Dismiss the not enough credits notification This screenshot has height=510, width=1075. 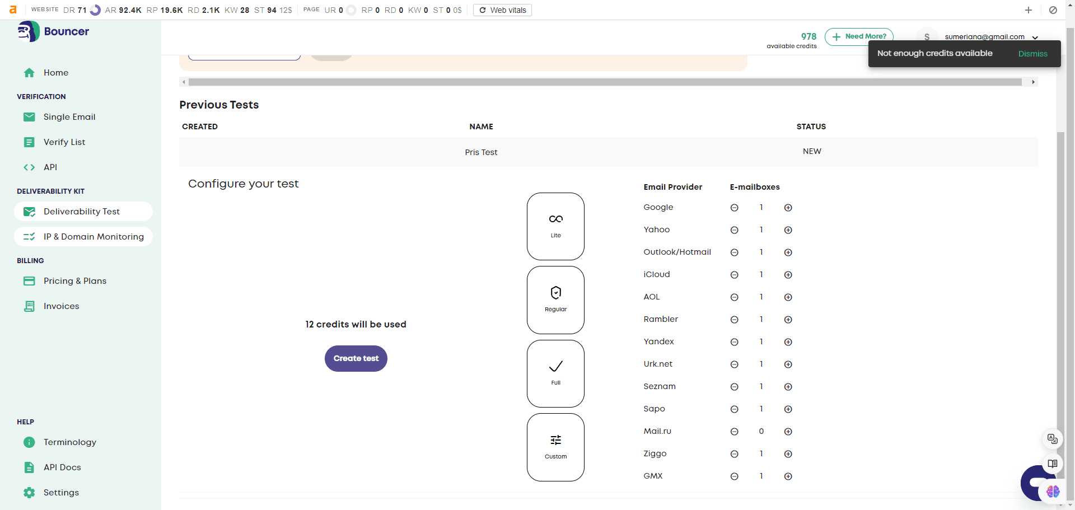point(1032,54)
